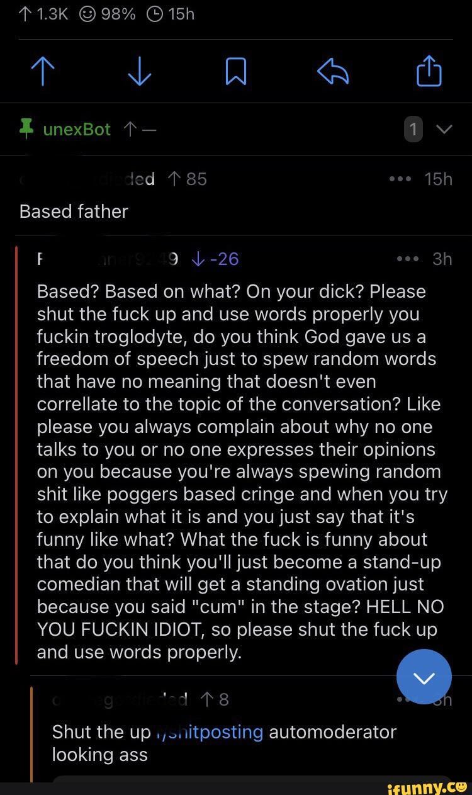Screen dimensions: 472x795
Task: Save post using the bookmark icon
Action: [236, 71]
